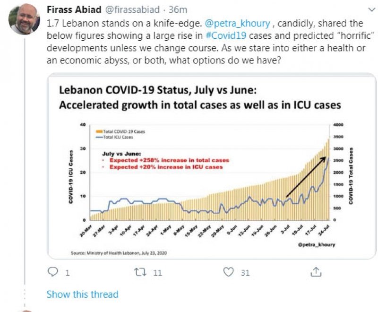Click the blue Total ICU Cases legend line
378x312 pixels.
[x=98, y=137]
